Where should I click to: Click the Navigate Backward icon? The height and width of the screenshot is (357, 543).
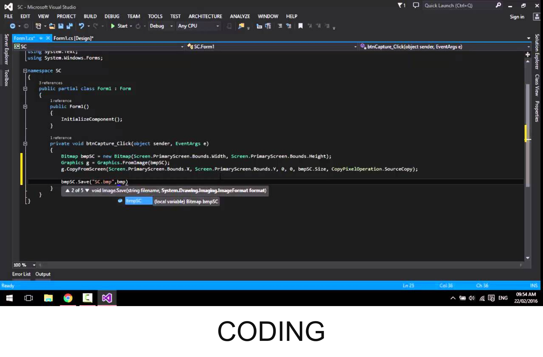click(x=12, y=26)
